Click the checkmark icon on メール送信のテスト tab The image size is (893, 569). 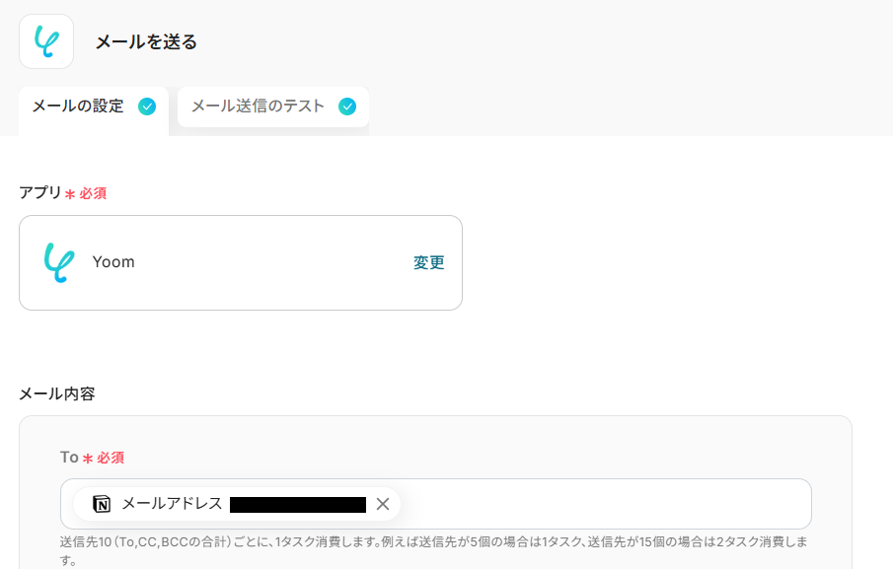point(347,107)
